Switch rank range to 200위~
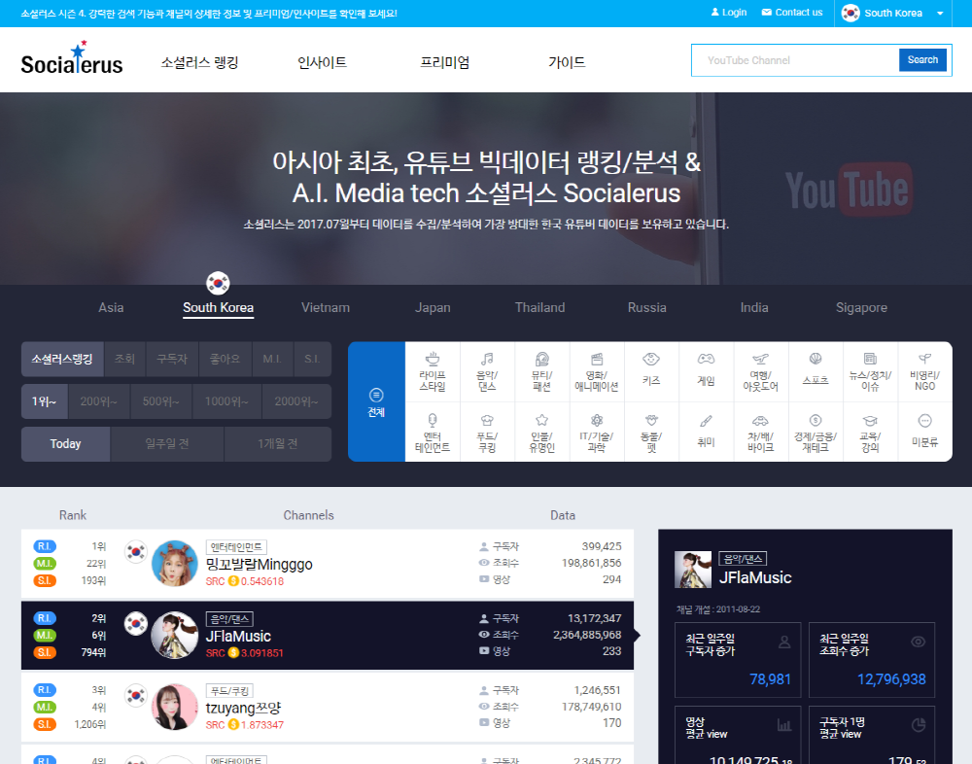This screenshot has height=764, width=972. pyautogui.click(x=98, y=401)
